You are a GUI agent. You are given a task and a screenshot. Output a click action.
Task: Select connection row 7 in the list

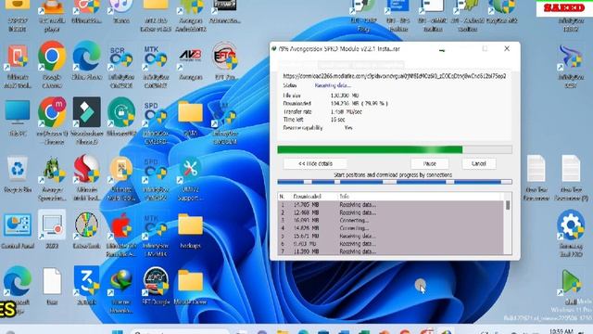pyautogui.click(x=391, y=251)
